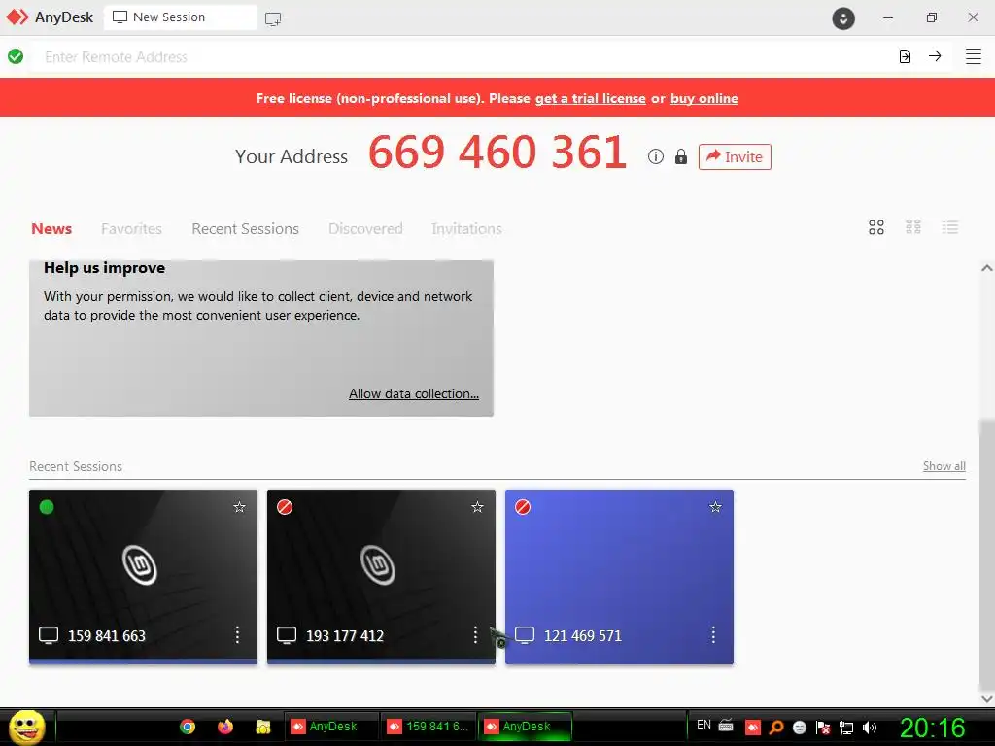The width and height of the screenshot is (995, 746).
Task: Click the connect arrow icon
Action: pyautogui.click(x=935, y=56)
